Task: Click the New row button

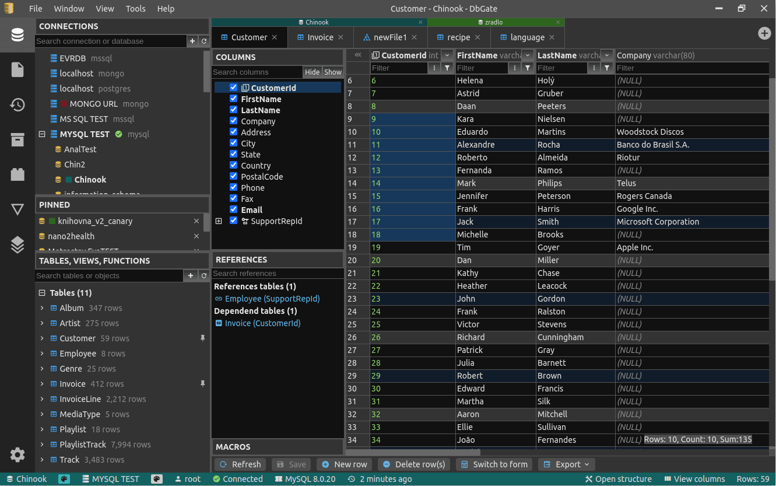Action: [x=344, y=464]
